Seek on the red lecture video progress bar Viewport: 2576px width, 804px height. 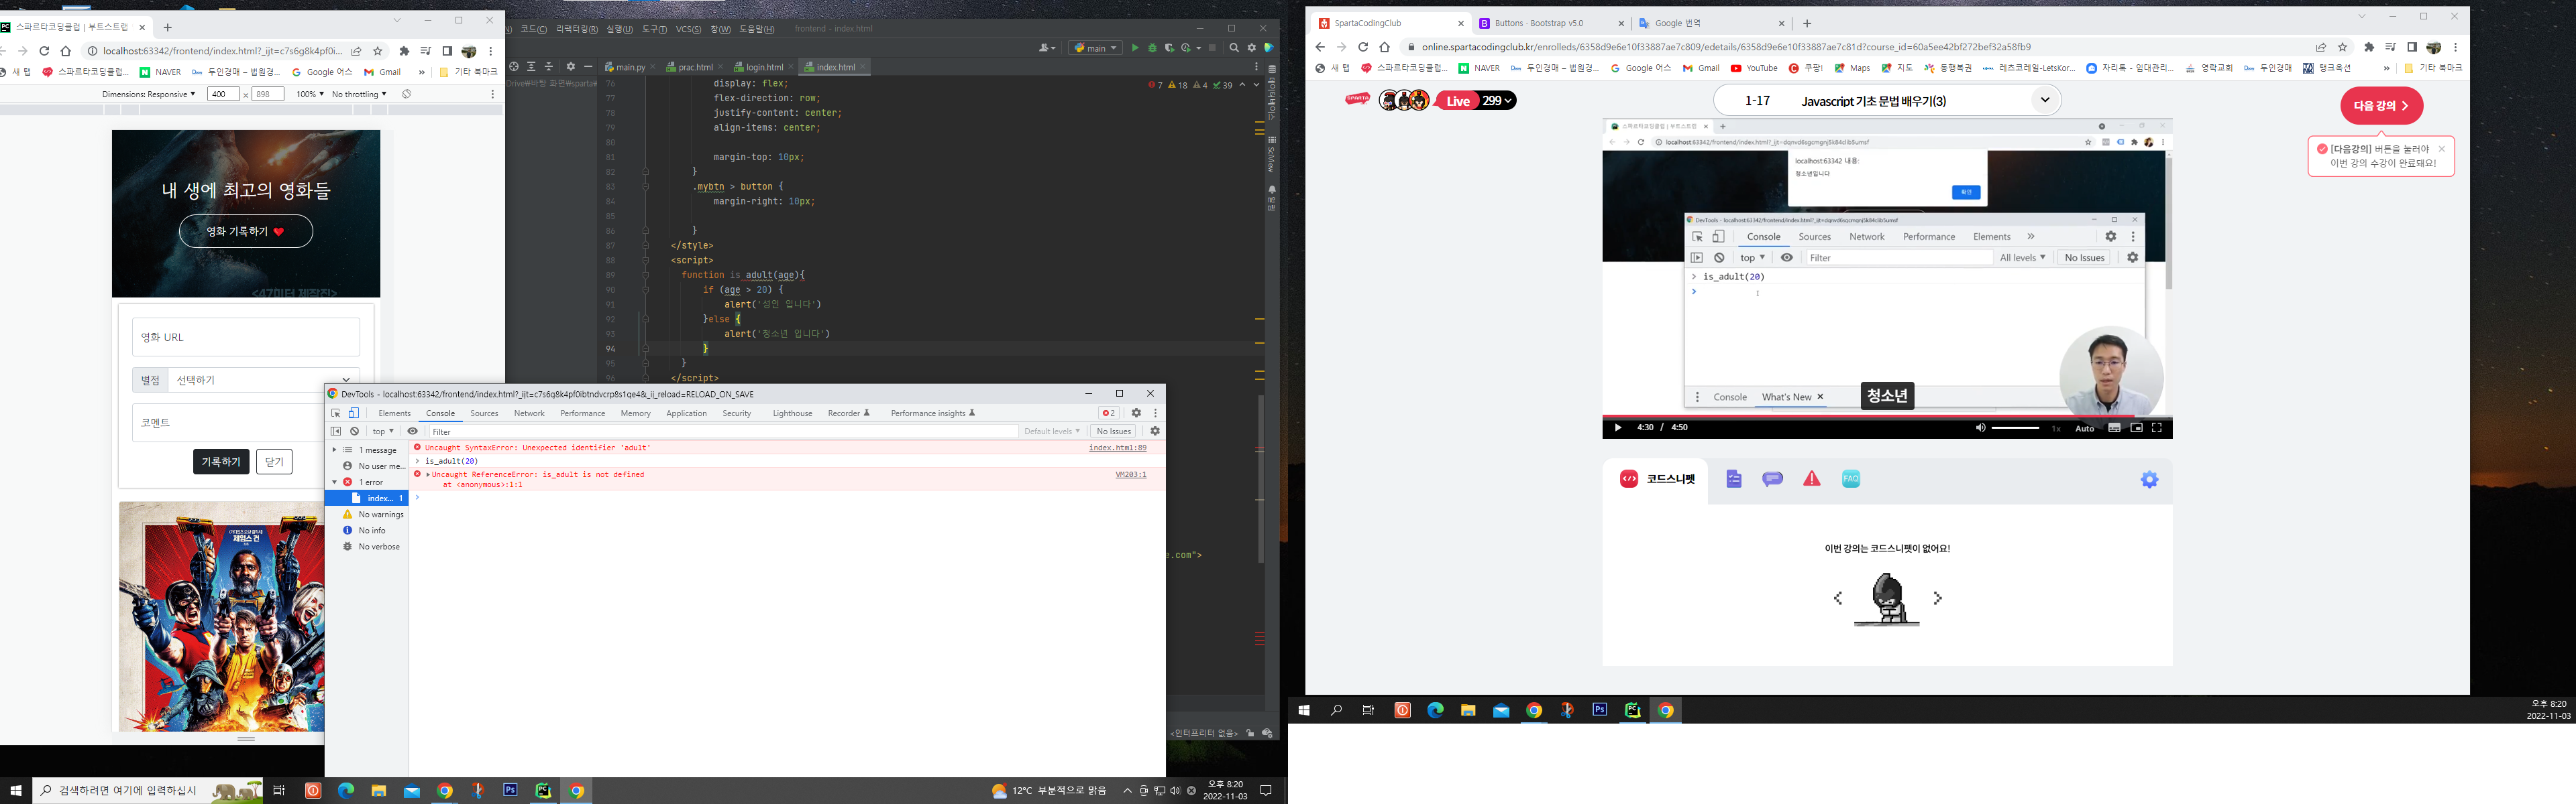(x=1887, y=415)
